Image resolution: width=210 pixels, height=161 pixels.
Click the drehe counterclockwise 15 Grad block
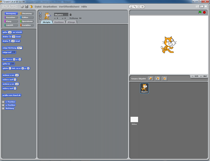click(11, 41)
